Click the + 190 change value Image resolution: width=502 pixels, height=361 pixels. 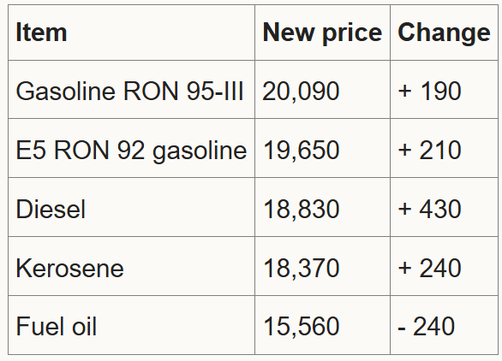tap(429, 92)
